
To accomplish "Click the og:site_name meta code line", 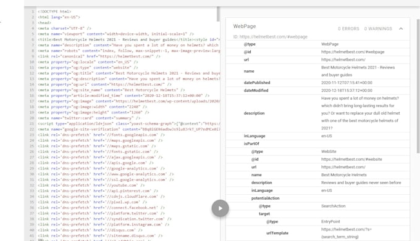I will [111, 90].
